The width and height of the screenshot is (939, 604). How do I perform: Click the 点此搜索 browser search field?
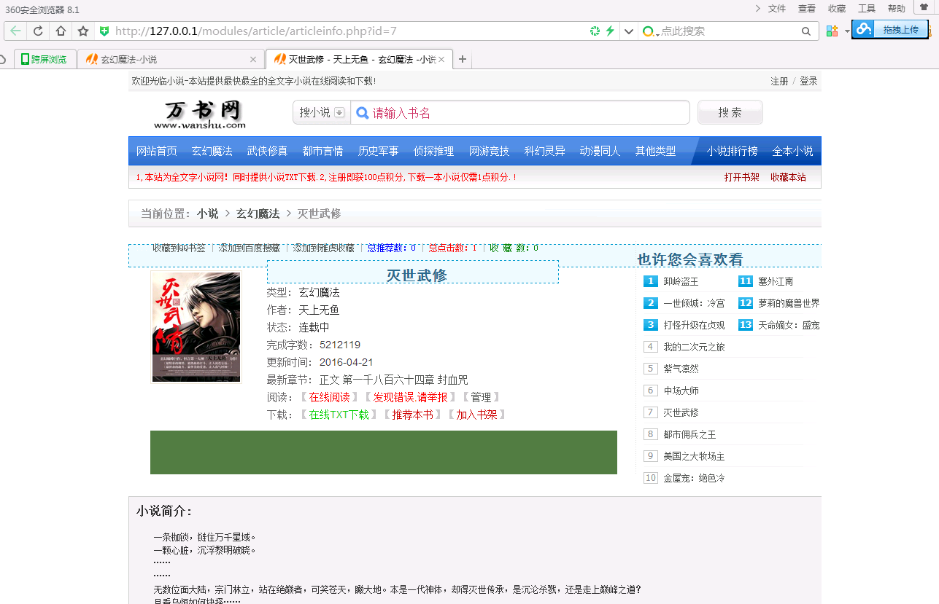pos(730,31)
